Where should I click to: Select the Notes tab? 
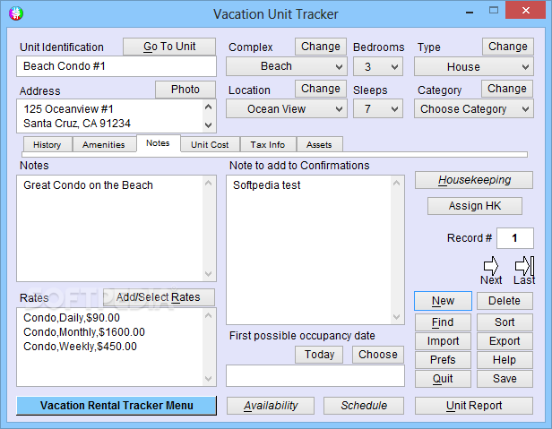158,143
